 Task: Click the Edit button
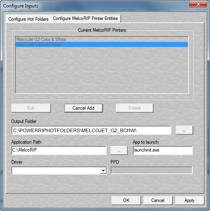pyautogui.click(x=31, y=108)
